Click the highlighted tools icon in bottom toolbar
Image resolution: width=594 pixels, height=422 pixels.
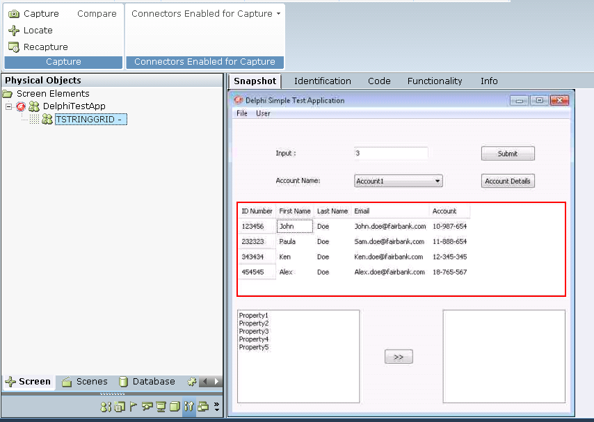[188, 407]
